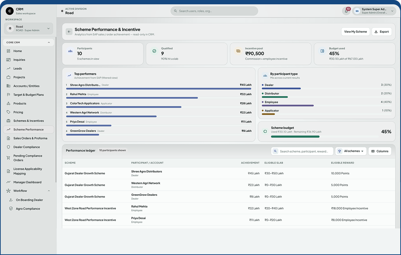
Task: Click the Projects briefcase icon
Action: pos(8,77)
